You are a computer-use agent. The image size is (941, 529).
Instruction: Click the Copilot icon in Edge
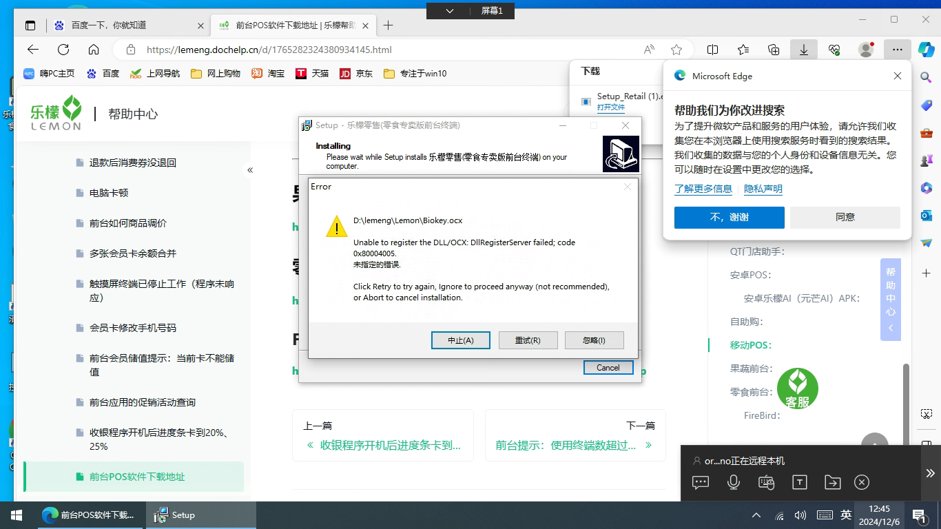pyautogui.click(x=926, y=50)
